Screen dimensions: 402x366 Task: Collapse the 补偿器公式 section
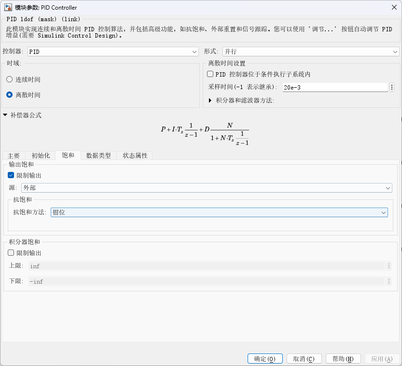(x=5, y=115)
